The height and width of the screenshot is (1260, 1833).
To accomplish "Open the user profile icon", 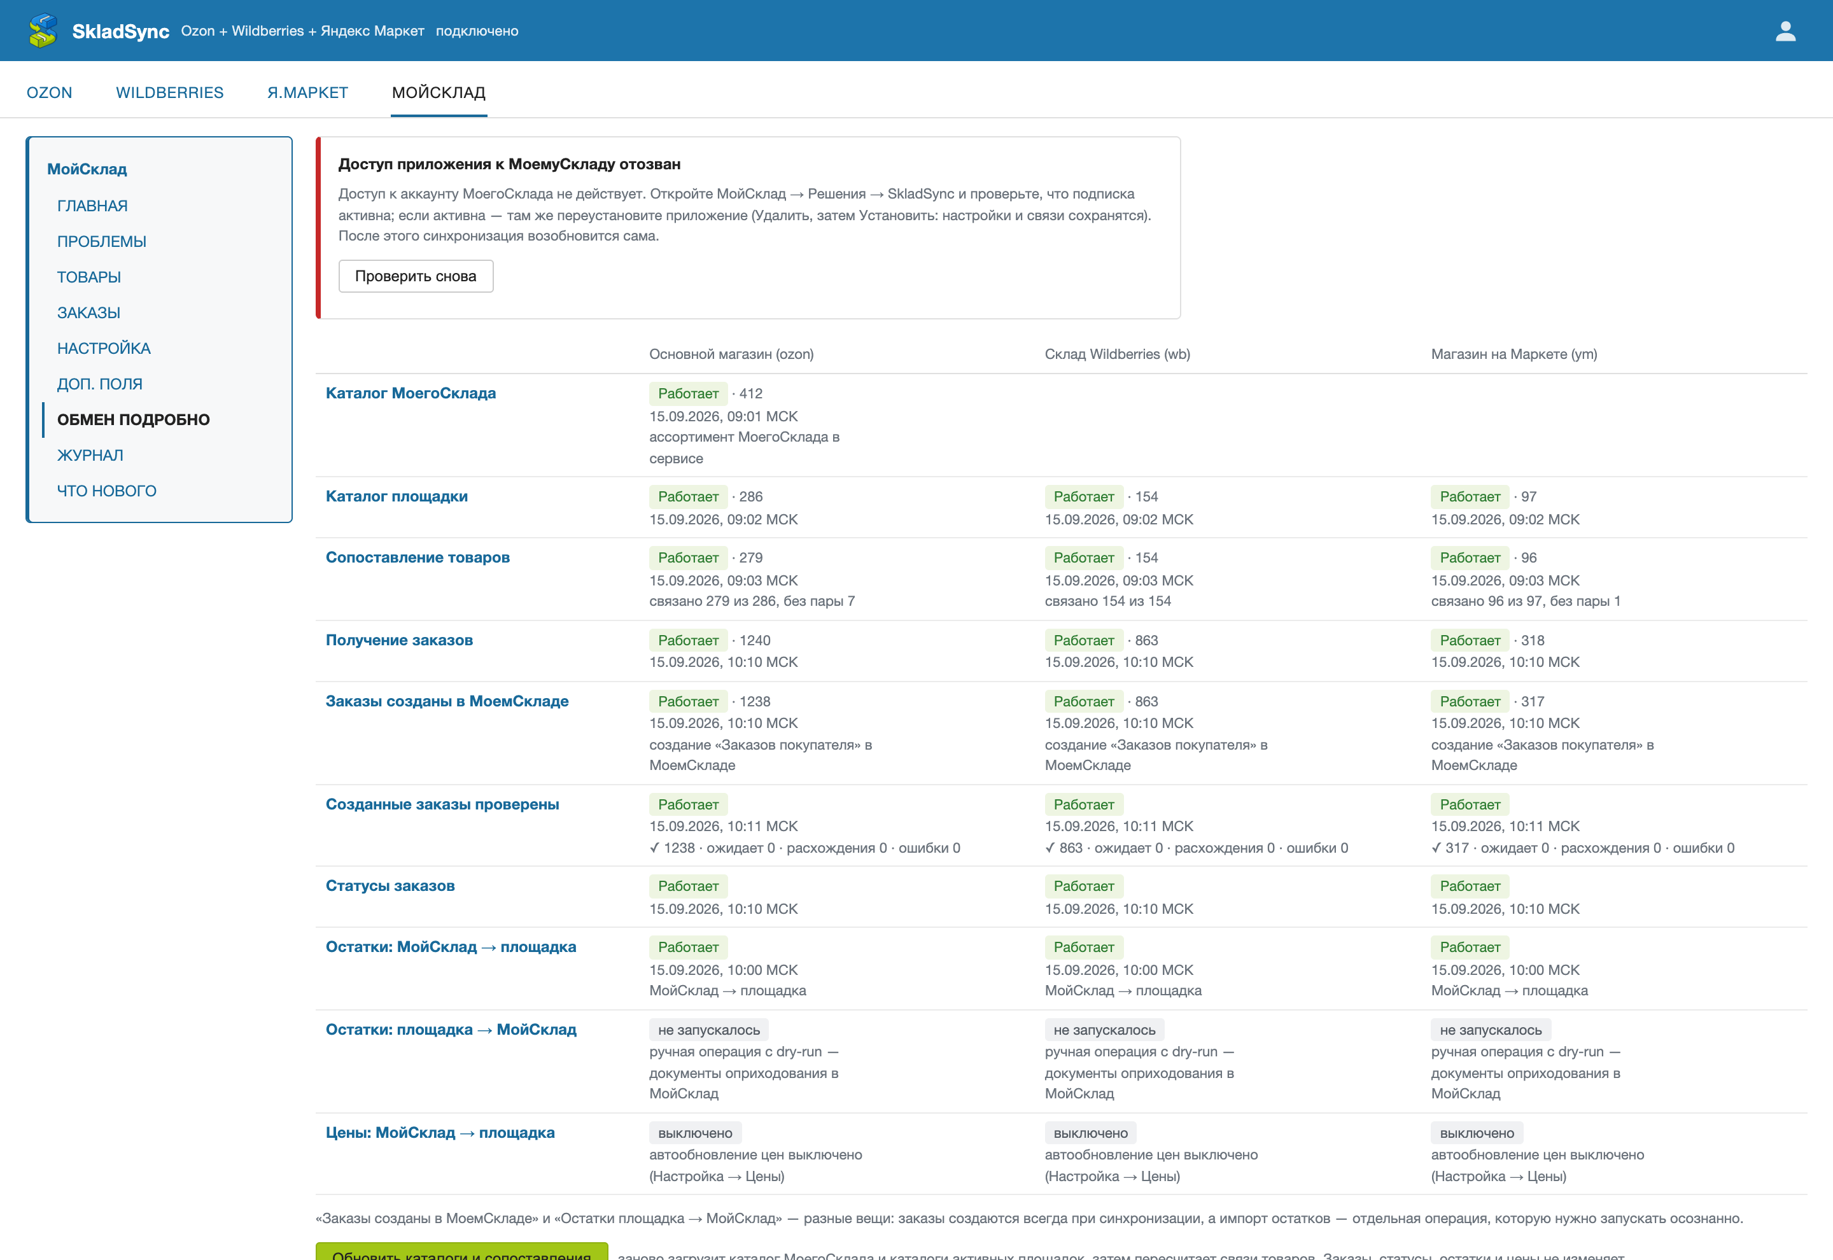I will click(1786, 31).
